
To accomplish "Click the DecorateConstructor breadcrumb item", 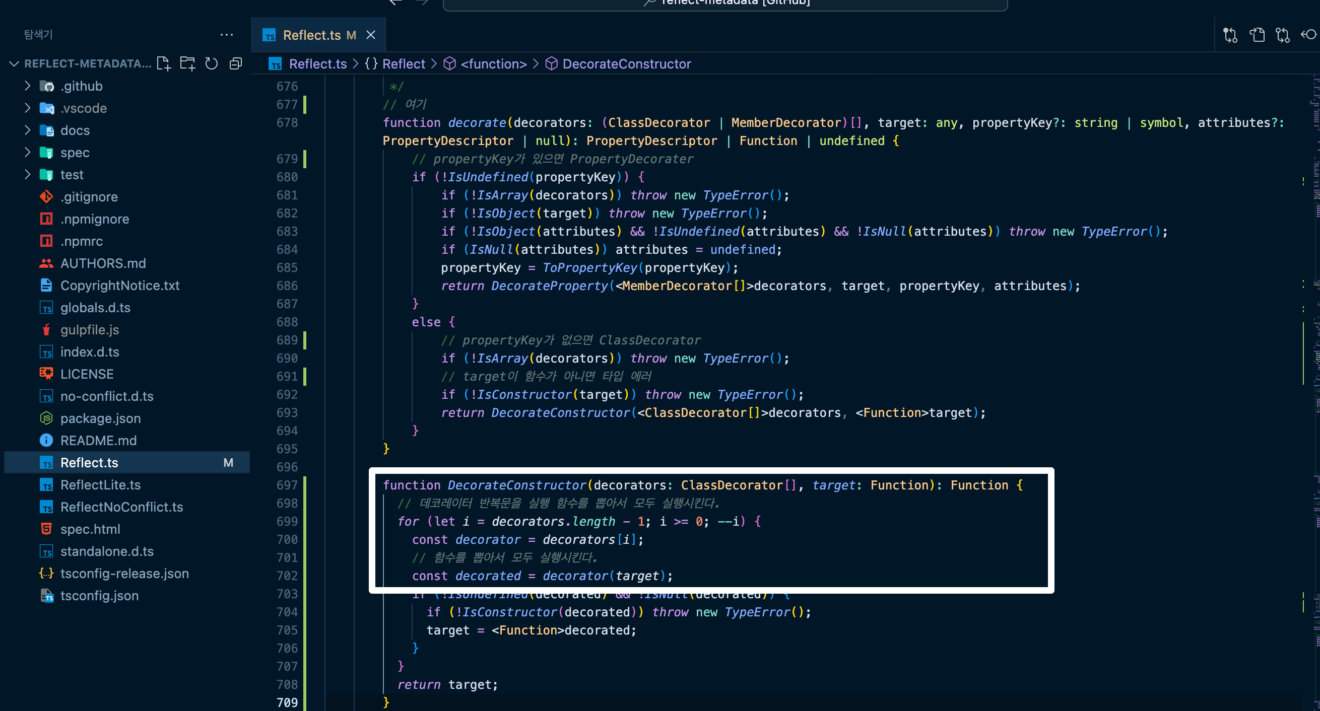I will 626,63.
